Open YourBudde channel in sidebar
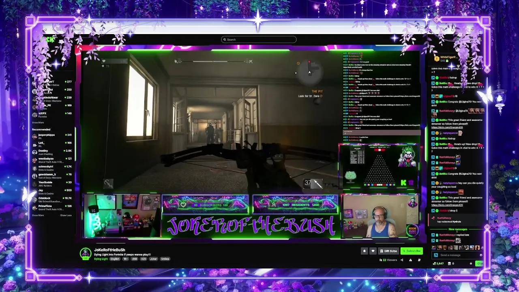 [x=52, y=184]
